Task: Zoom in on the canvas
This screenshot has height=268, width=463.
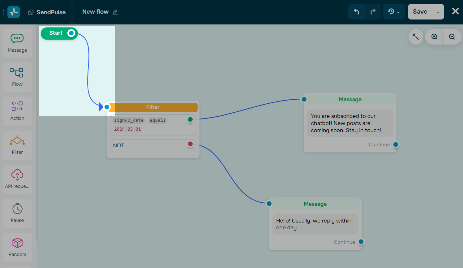Action: click(x=434, y=37)
